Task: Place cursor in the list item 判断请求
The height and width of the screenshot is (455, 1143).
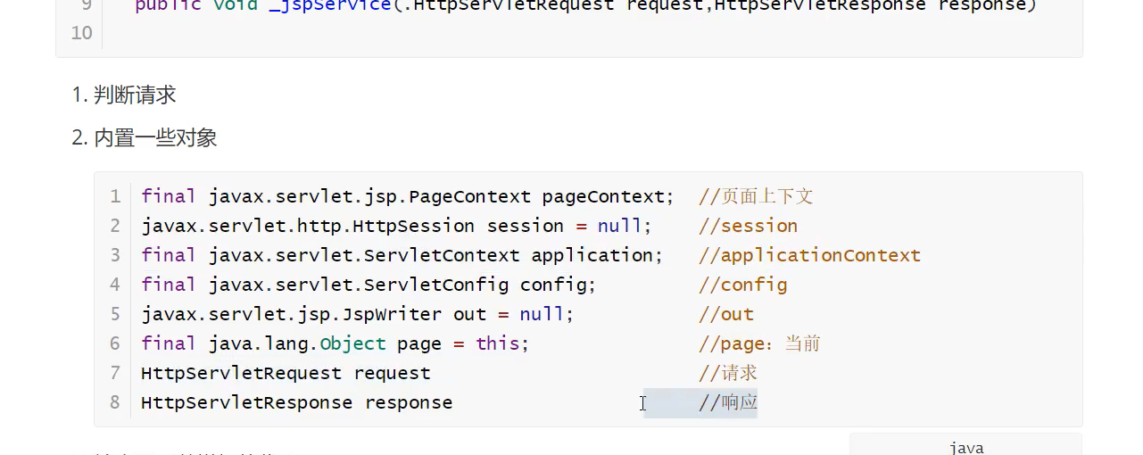Action: (x=134, y=95)
